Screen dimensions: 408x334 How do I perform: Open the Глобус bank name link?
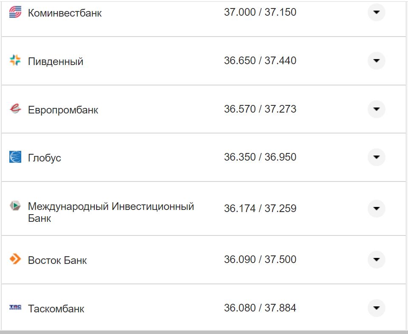44,157
